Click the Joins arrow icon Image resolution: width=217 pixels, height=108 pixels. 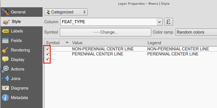[x=5, y=79]
